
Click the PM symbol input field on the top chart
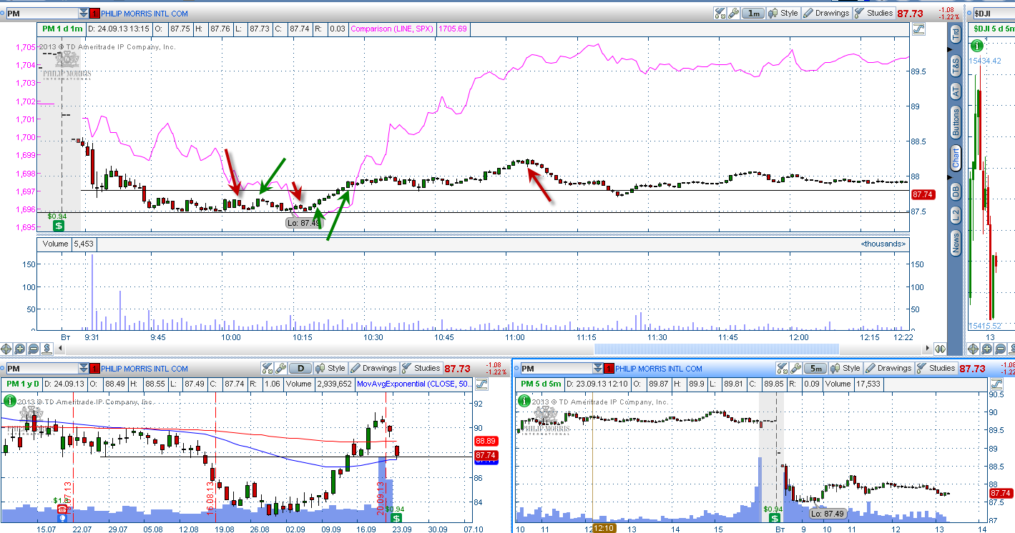coord(41,13)
